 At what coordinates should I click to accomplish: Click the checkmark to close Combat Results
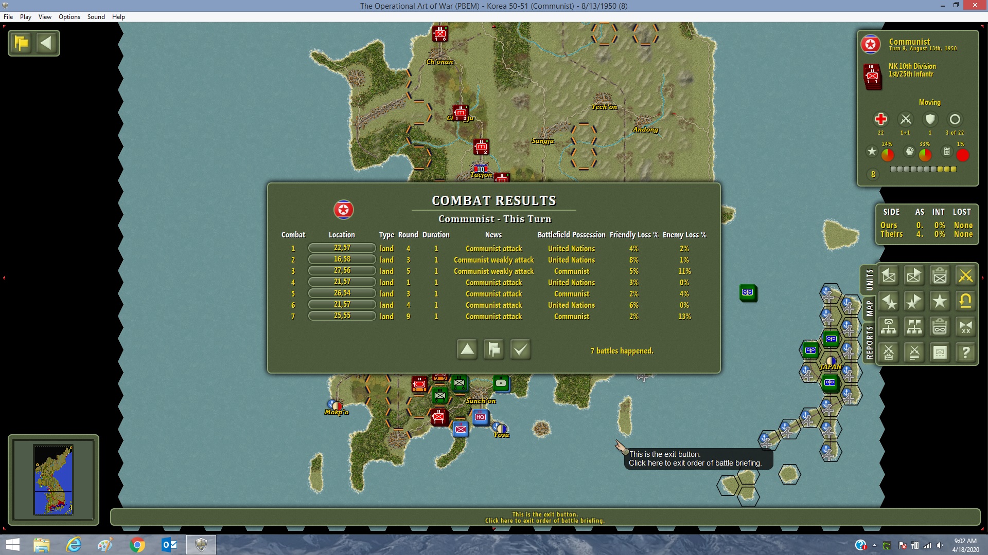(521, 349)
